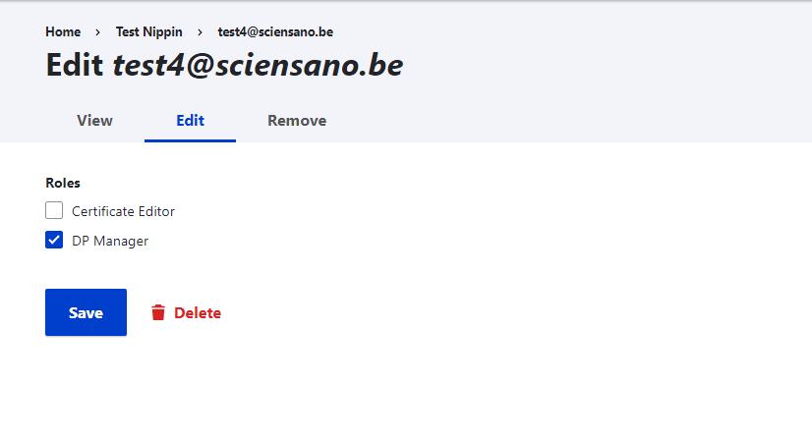Image resolution: width=812 pixels, height=440 pixels.
Task: Click the red Delete link text
Action: click(198, 312)
